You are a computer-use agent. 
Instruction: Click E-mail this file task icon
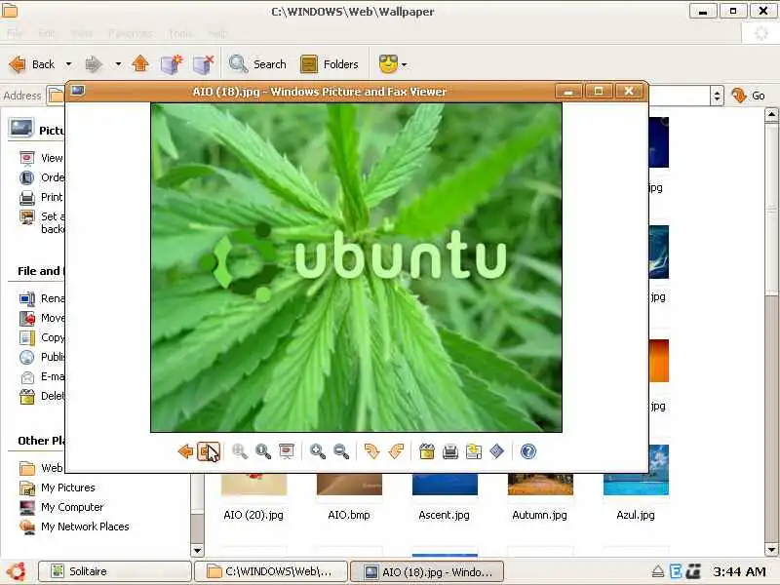pyautogui.click(x=27, y=377)
